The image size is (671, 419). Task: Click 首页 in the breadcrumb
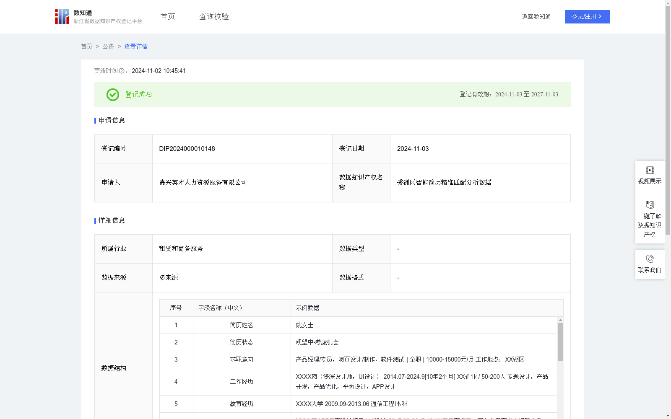pyautogui.click(x=86, y=47)
